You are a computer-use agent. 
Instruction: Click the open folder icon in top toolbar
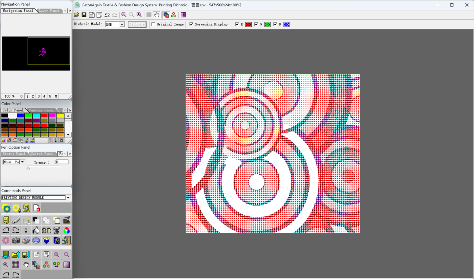tap(76, 15)
